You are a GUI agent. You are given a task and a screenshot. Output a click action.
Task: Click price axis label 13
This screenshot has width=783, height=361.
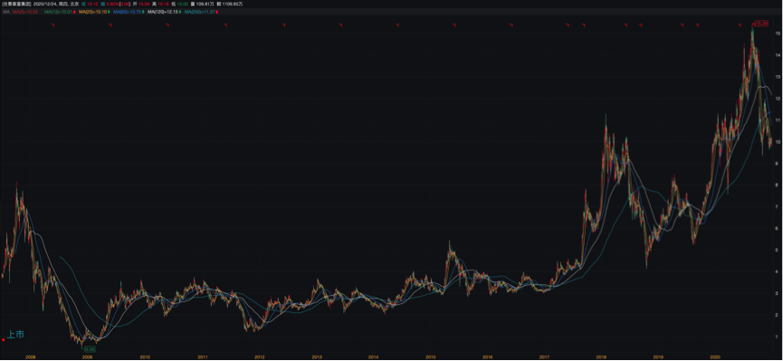click(x=778, y=76)
